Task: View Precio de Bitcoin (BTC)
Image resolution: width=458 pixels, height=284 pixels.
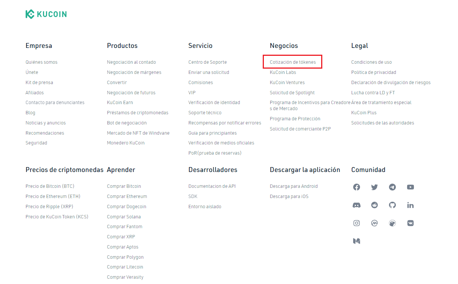Action: [x=50, y=186]
